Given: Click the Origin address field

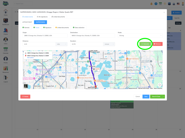Looking at the screenshot, I should coord(45,36).
